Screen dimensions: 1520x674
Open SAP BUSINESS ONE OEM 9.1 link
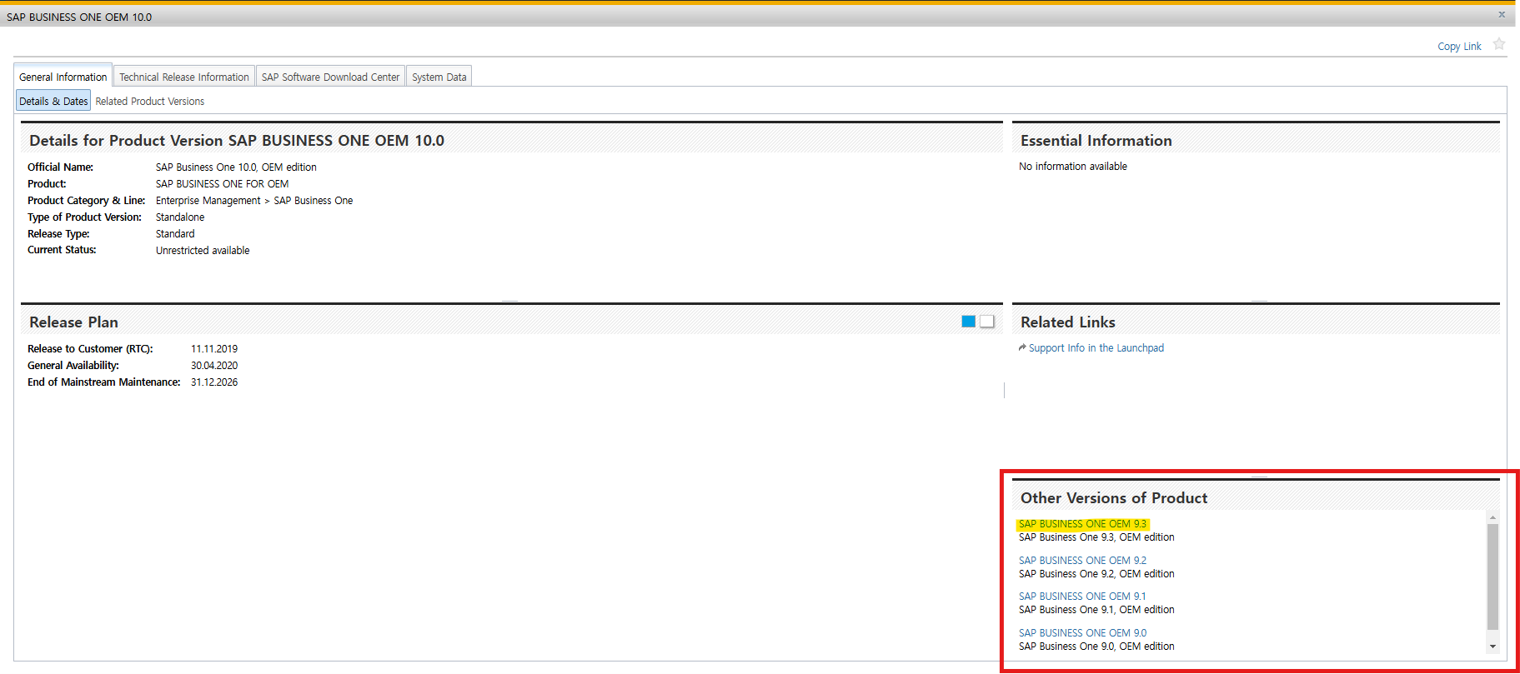click(x=1082, y=597)
